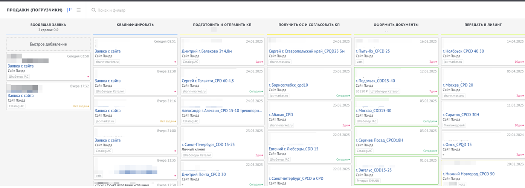Switch to the list view icon

click(x=79, y=10)
